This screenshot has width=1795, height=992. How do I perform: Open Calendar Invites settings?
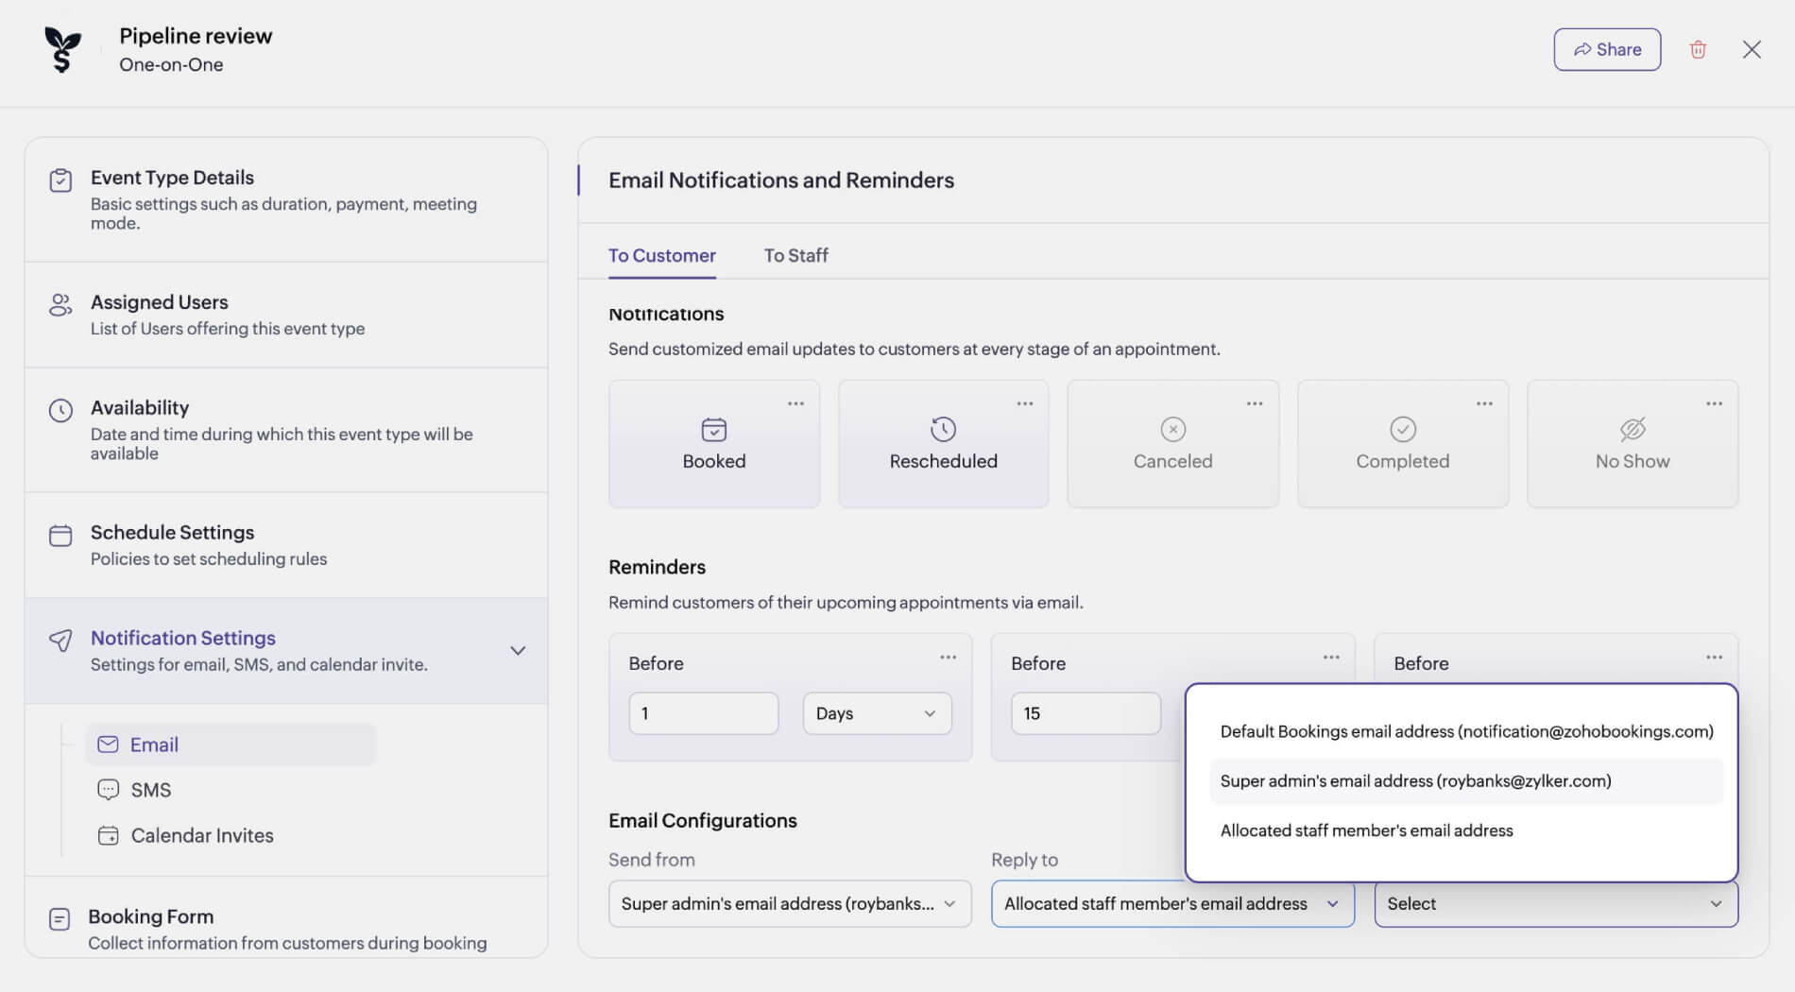[201, 835]
